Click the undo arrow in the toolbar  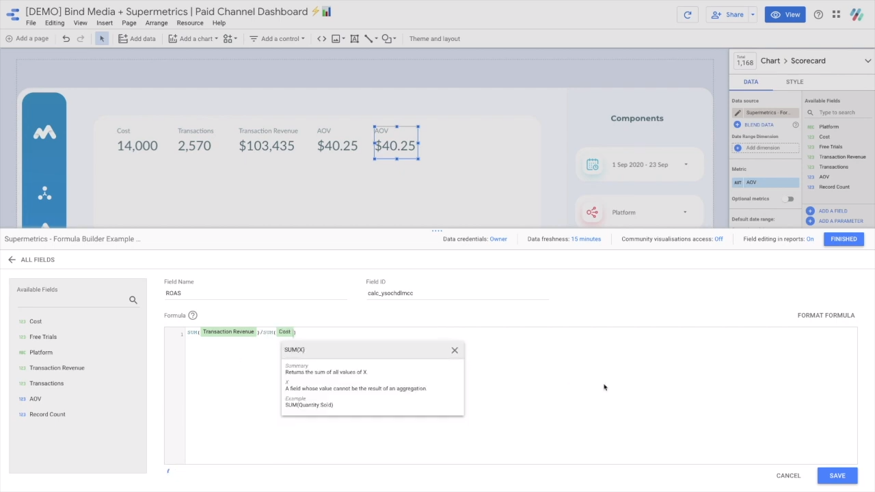click(66, 39)
